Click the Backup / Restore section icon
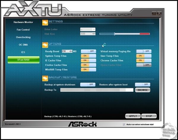This screenshot has width=178, height=140. [45, 78]
